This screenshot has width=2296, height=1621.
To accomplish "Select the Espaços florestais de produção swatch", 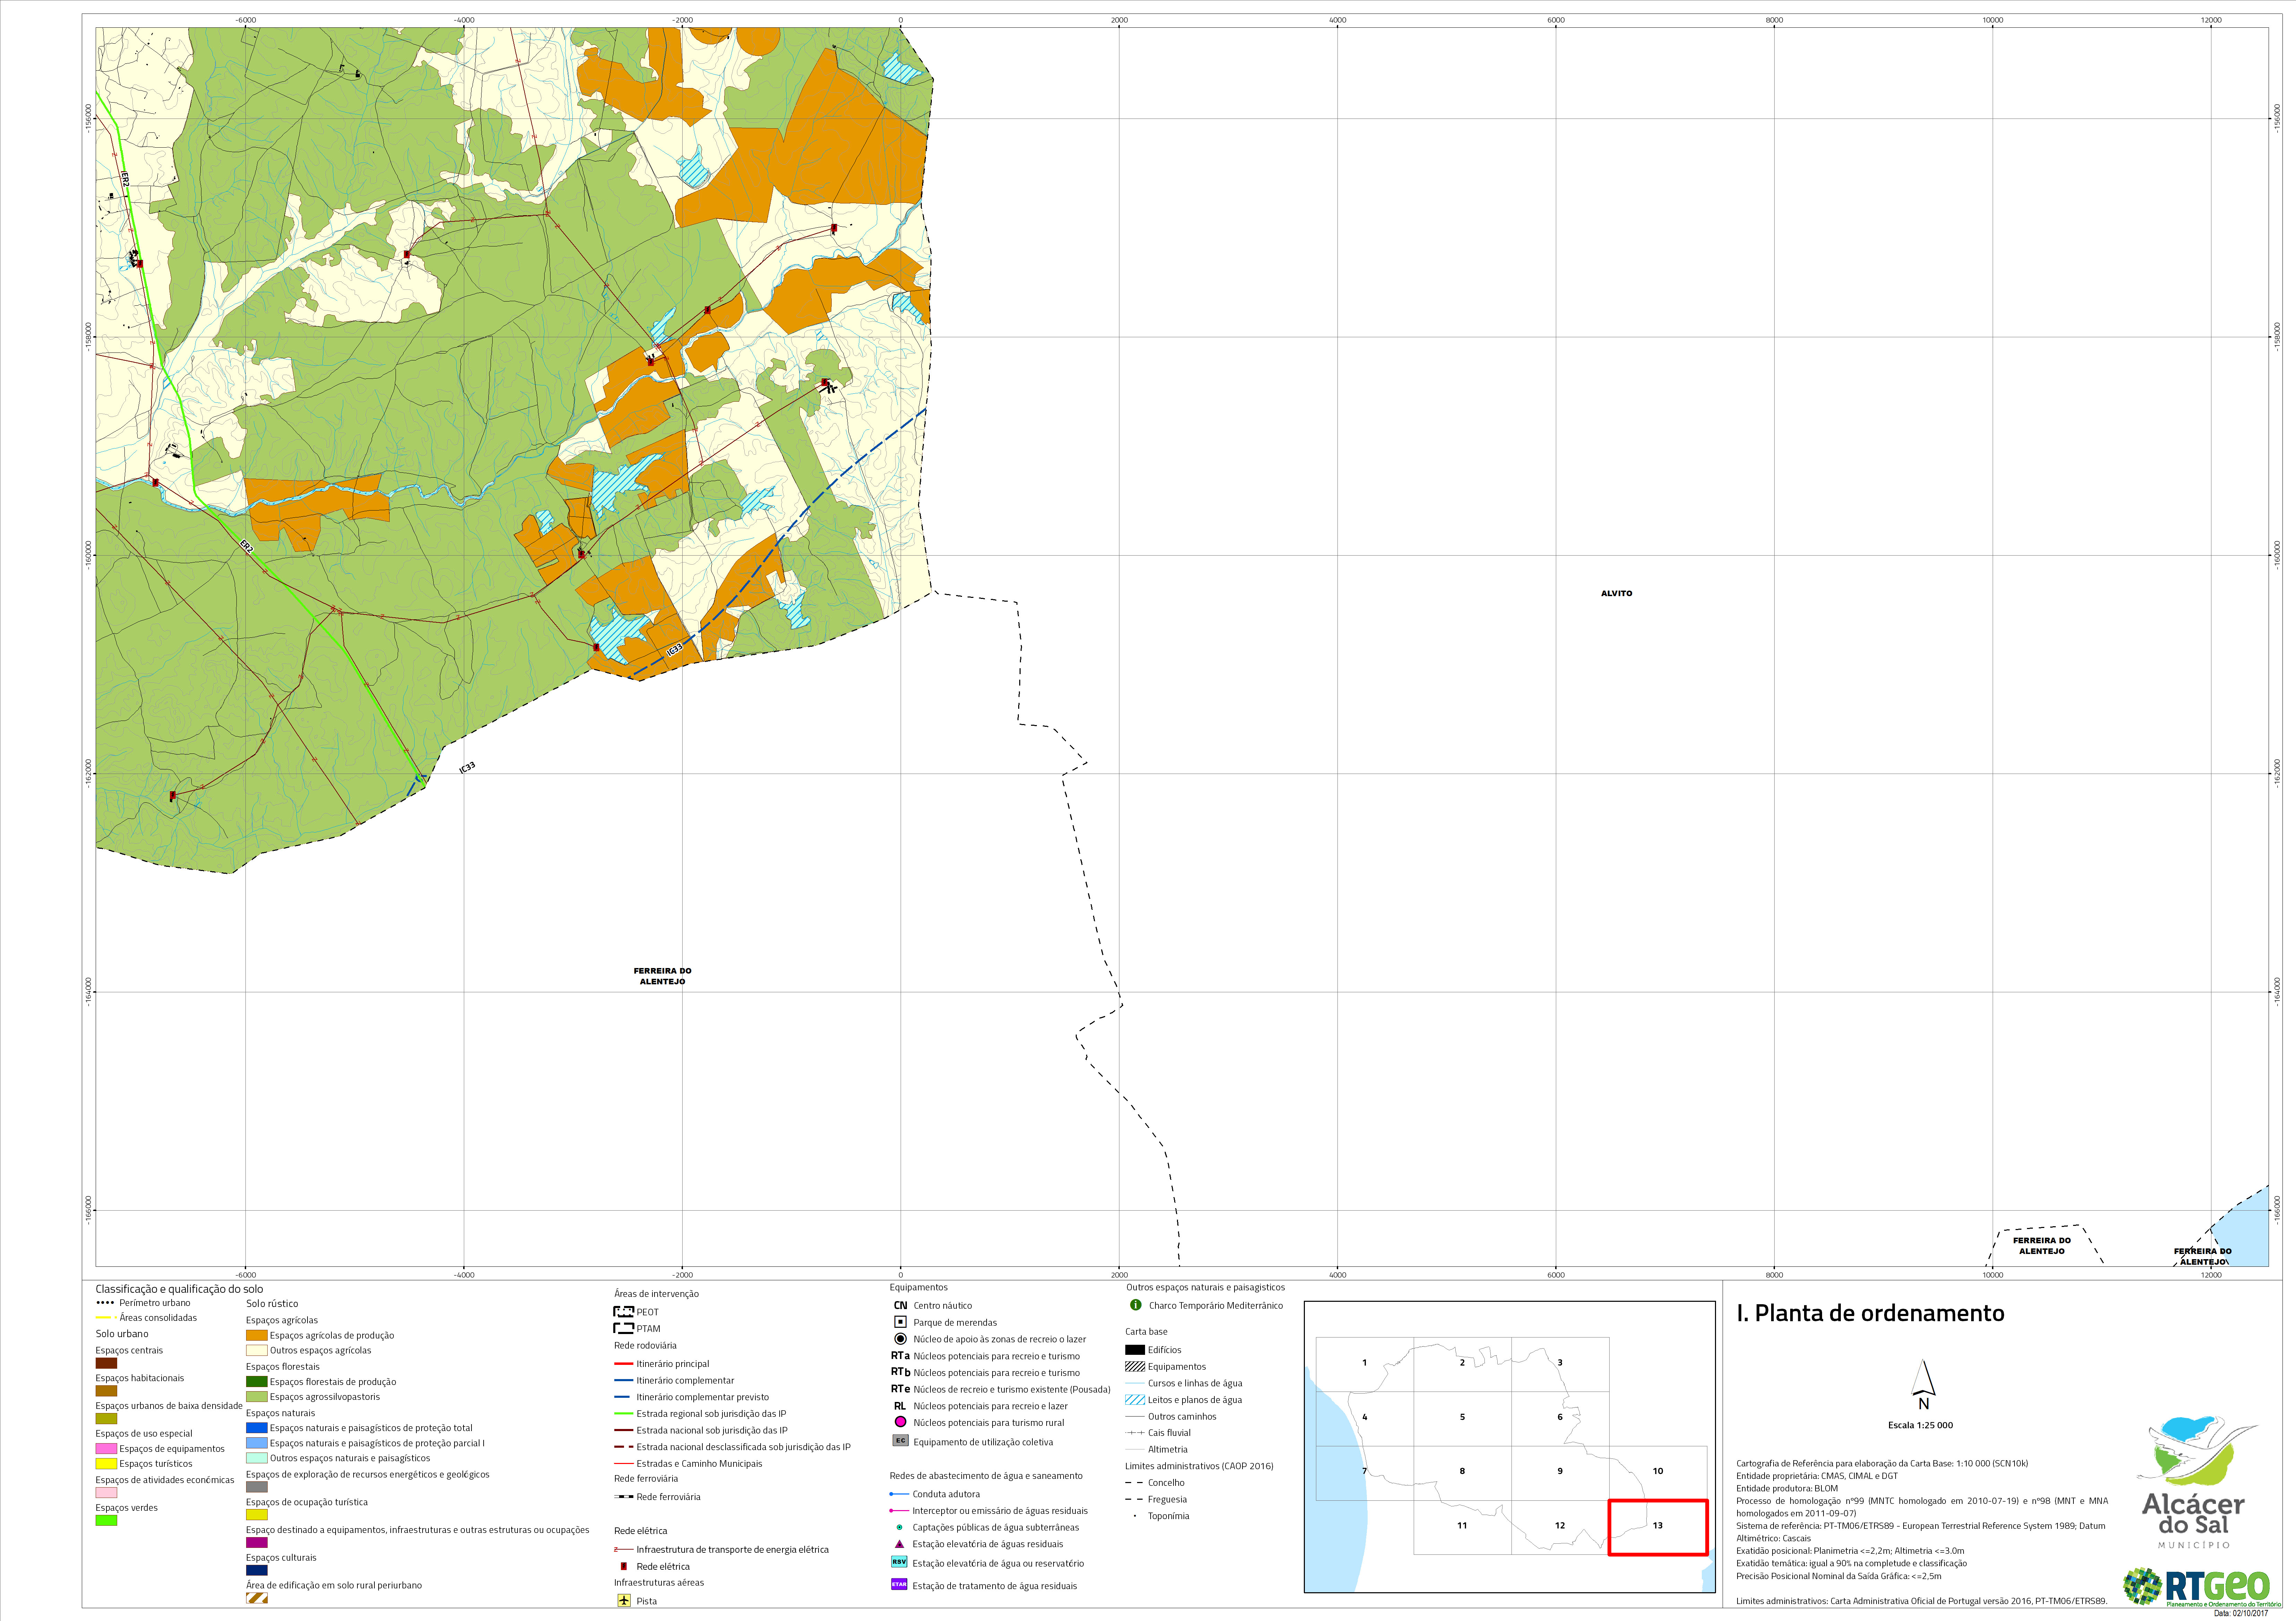I will [257, 1382].
